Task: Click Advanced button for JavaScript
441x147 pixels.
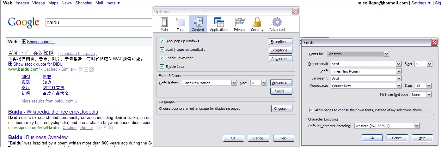Action: pyautogui.click(x=281, y=59)
